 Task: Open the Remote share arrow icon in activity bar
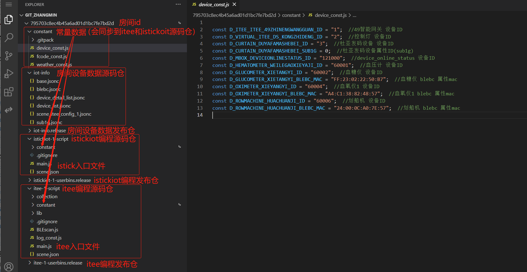[9, 110]
